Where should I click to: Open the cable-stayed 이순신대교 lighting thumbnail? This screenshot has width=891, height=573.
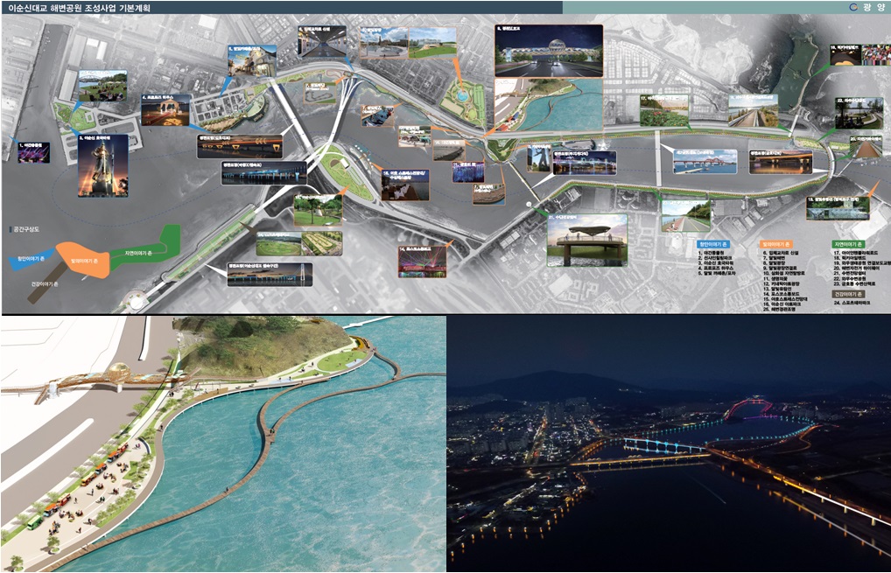click(270, 275)
